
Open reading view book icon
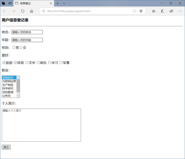(134, 11)
